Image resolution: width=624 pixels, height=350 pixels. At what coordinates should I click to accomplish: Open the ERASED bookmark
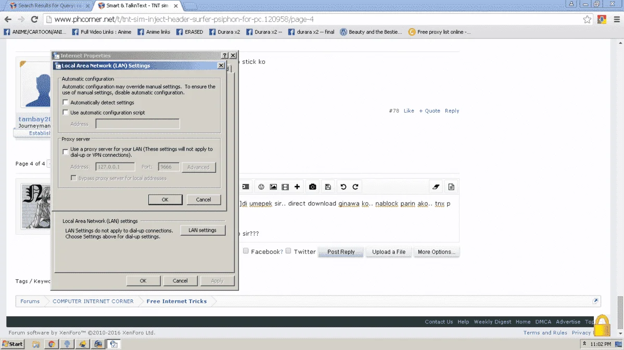(x=190, y=32)
